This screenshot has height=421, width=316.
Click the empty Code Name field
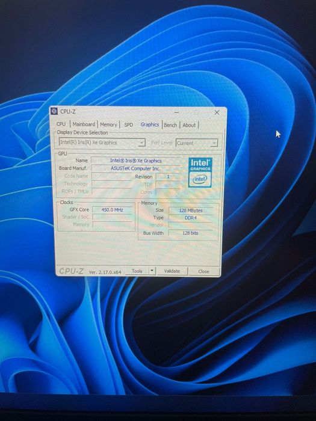(111, 176)
